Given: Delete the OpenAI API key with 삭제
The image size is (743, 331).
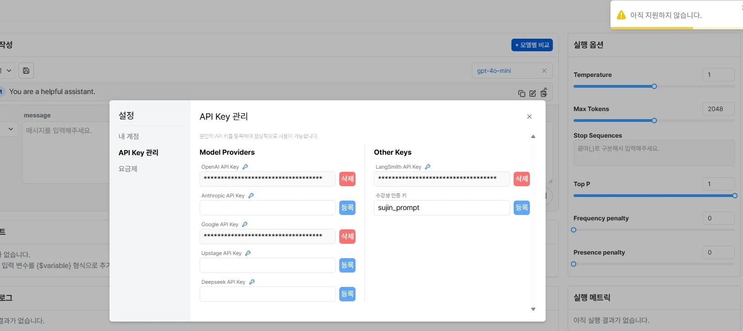Looking at the screenshot, I should (347, 179).
